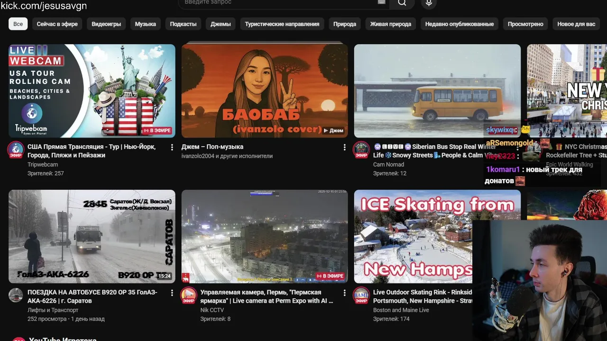
Task: Click the Зрителей: 257 text
Action: (x=46, y=173)
